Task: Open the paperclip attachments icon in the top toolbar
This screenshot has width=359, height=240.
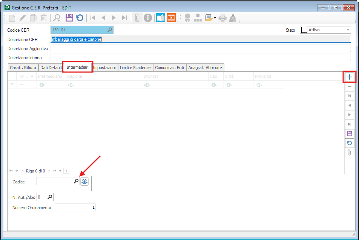Action: [137, 18]
